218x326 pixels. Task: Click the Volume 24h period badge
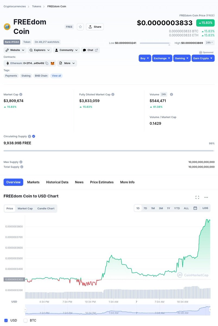[x=164, y=94]
